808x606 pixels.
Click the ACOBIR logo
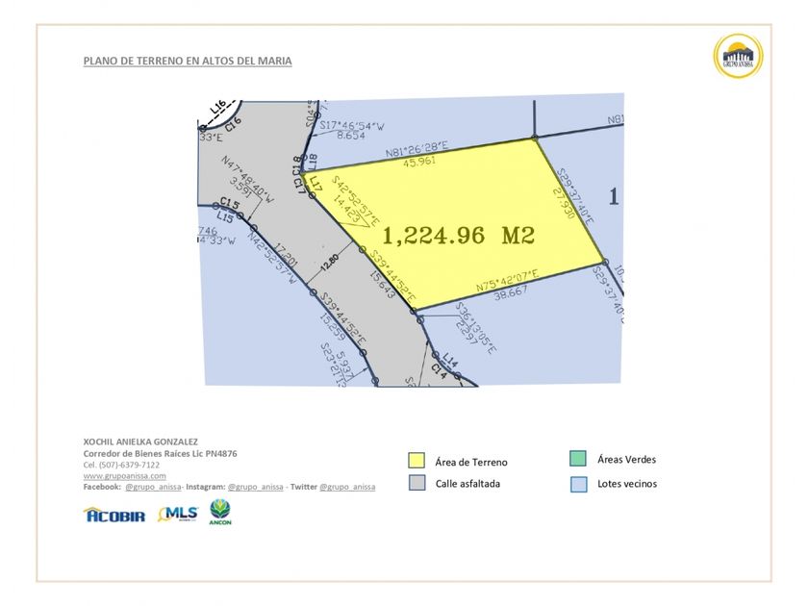(x=114, y=515)
